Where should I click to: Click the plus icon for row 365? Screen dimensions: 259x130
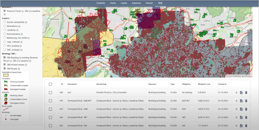(x=236, y=125)
